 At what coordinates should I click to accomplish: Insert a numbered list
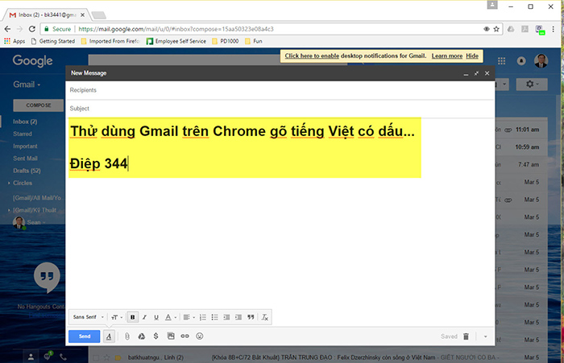pyautogui.click(x=203, y=317)
